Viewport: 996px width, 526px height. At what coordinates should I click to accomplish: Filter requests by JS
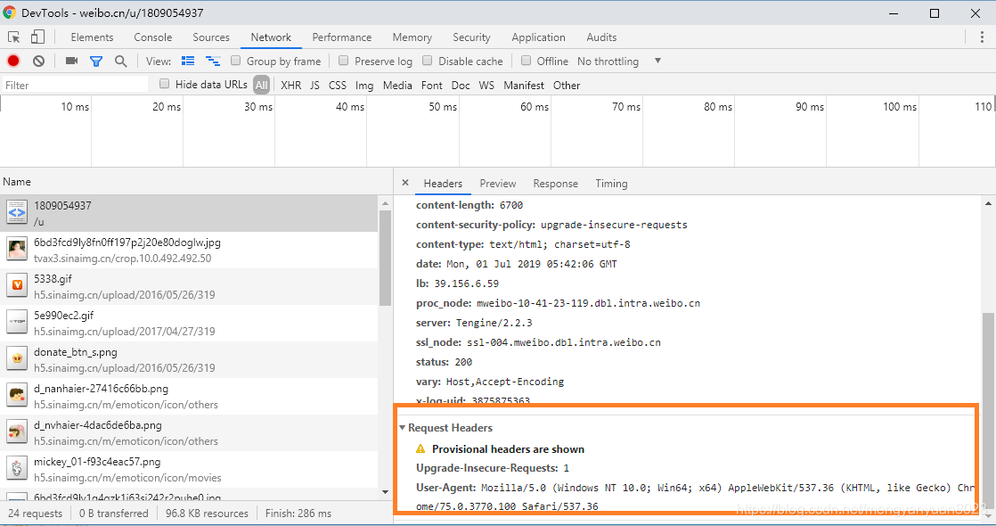pos(314,85)
